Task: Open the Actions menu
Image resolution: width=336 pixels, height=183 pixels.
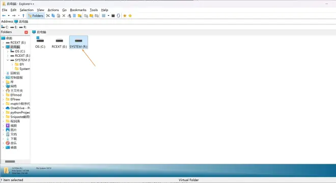Action: [53, 10]
